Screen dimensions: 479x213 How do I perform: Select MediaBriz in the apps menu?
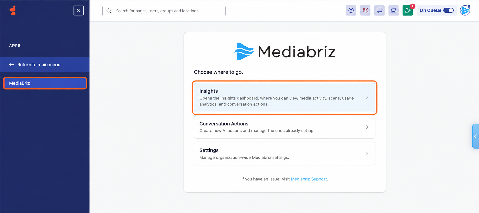click(45, 83)
